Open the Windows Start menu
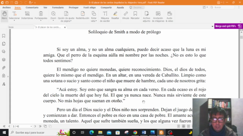Image resolution: width=243 pixels, height=136 pixels. [4, 133]
